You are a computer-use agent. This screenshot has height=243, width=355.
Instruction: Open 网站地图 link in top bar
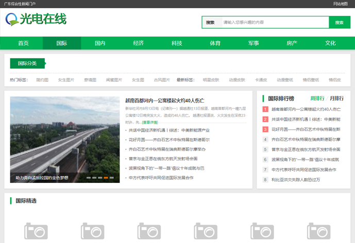coord(341,4)
